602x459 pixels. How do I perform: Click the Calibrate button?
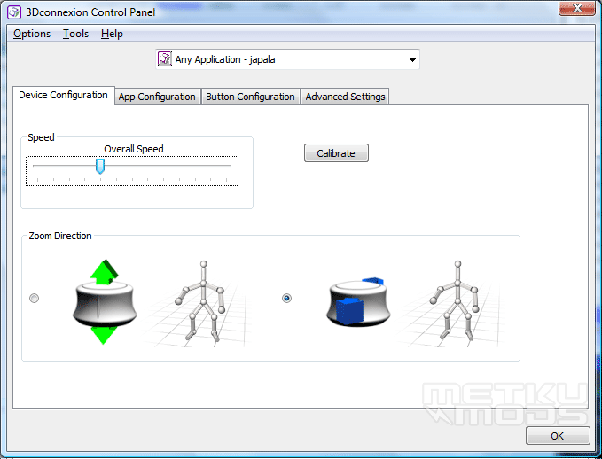pos(336,153)
